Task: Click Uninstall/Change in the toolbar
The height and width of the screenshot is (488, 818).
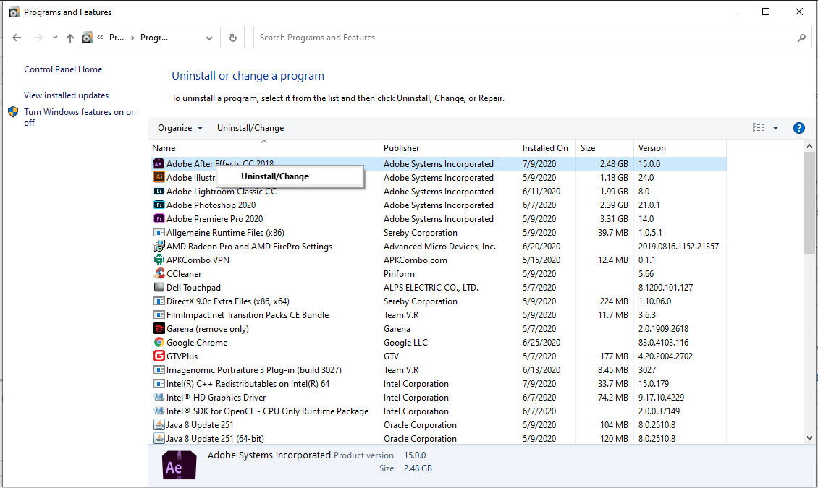Action: [250, 128]
